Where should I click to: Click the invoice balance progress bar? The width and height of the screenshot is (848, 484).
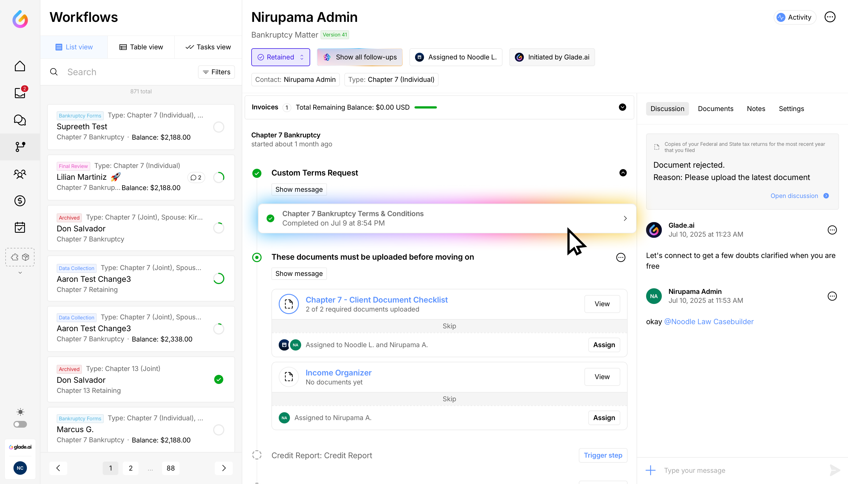pyautogui.click(x=425, y=107)
